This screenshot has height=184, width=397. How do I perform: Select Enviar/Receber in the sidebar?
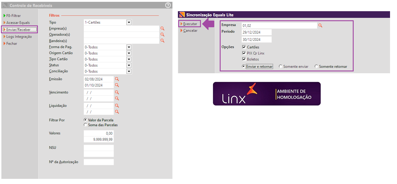[20, 30]
